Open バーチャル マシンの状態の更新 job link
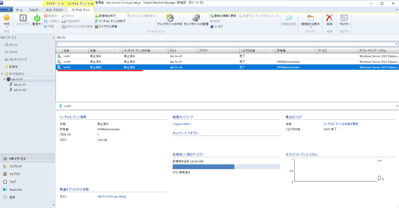This screenshot has width=399, height=208. pyautogui.click(x=341, y=124)
